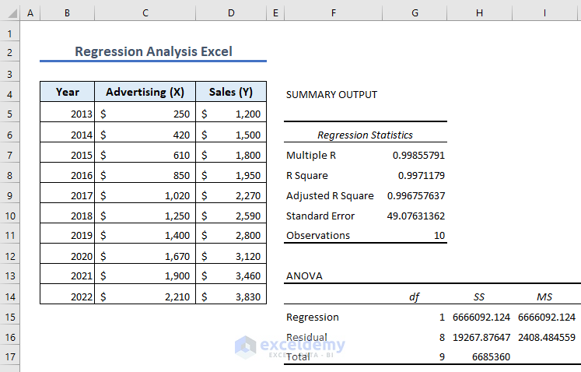Select the R Square label cell
The image size is (581, 372).
(x=307, y=175)
